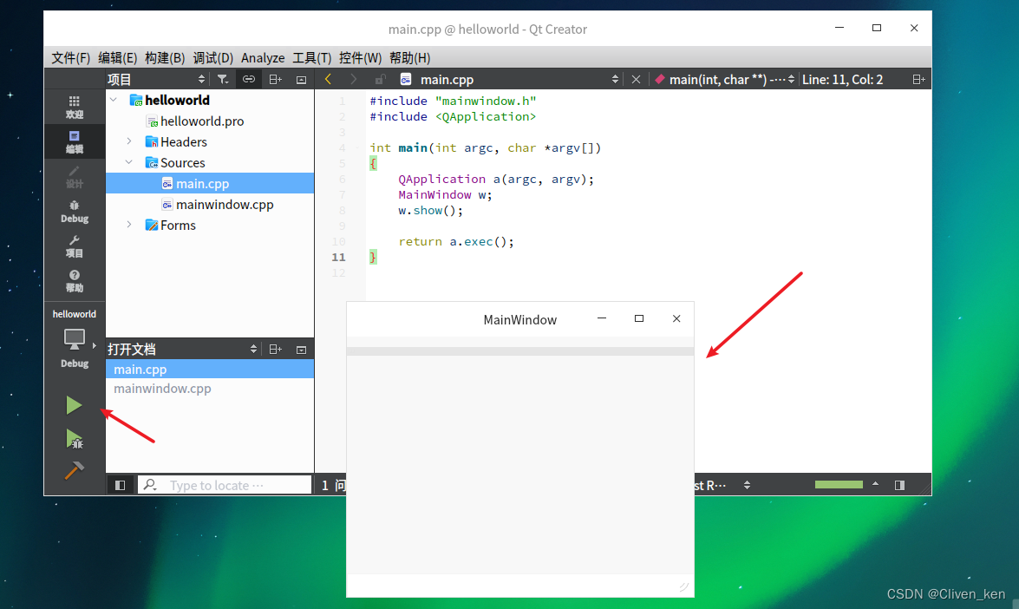Switch to the Edit mode icon

[74, 141]
